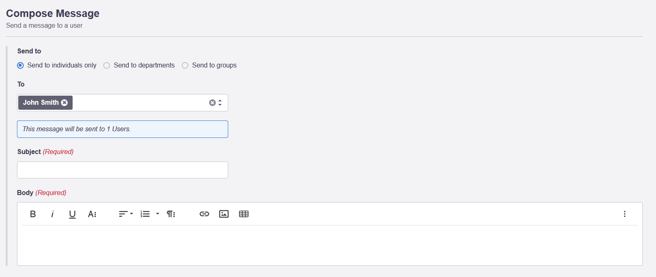
Task: Insert a hyperlink with link icon
Action: coord(204,214)
